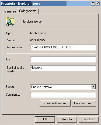Click the WINDOWS path value
Screen dimensions: 101x125
pos(37,40)
